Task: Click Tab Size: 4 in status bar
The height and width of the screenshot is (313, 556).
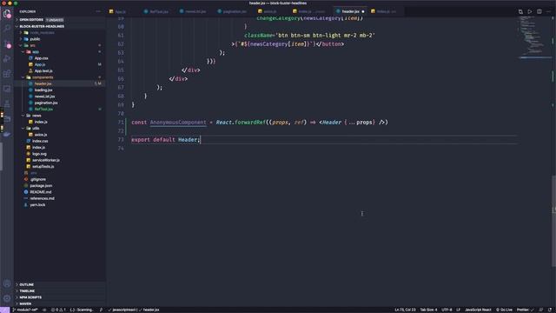Action: [428, 310]
